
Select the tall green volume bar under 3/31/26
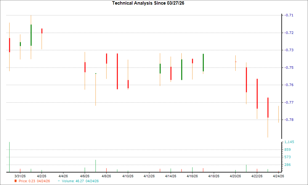[9, 156]
